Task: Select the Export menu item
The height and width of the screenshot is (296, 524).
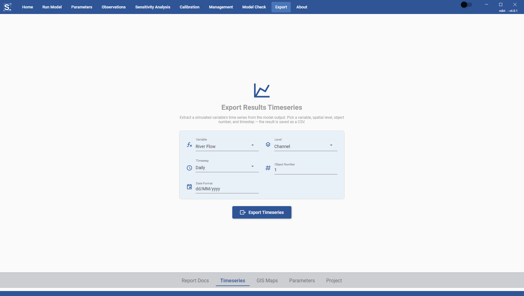Action: 281,7
